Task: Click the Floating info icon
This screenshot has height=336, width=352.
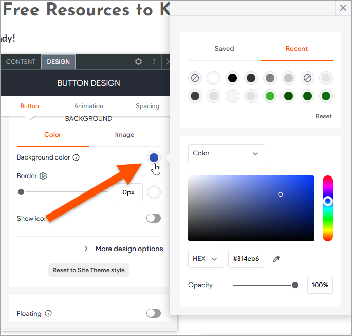Action: (48, 313)
